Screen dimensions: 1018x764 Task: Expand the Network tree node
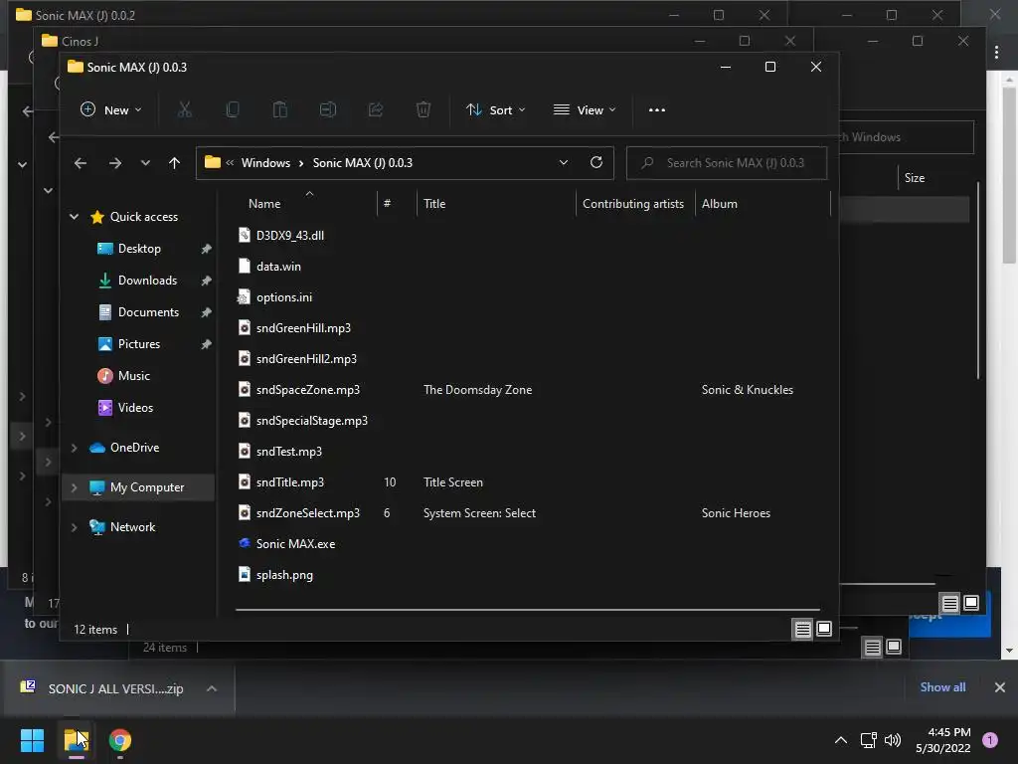pyautogui.click(x=74, y=527)
